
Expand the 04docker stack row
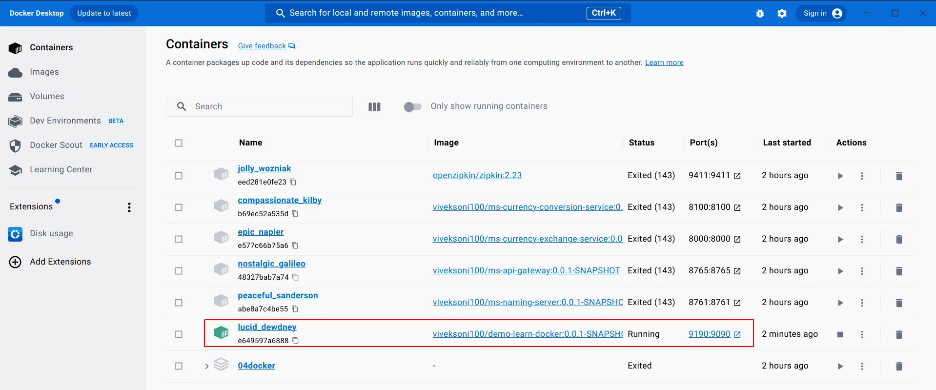tap(206, 366)
